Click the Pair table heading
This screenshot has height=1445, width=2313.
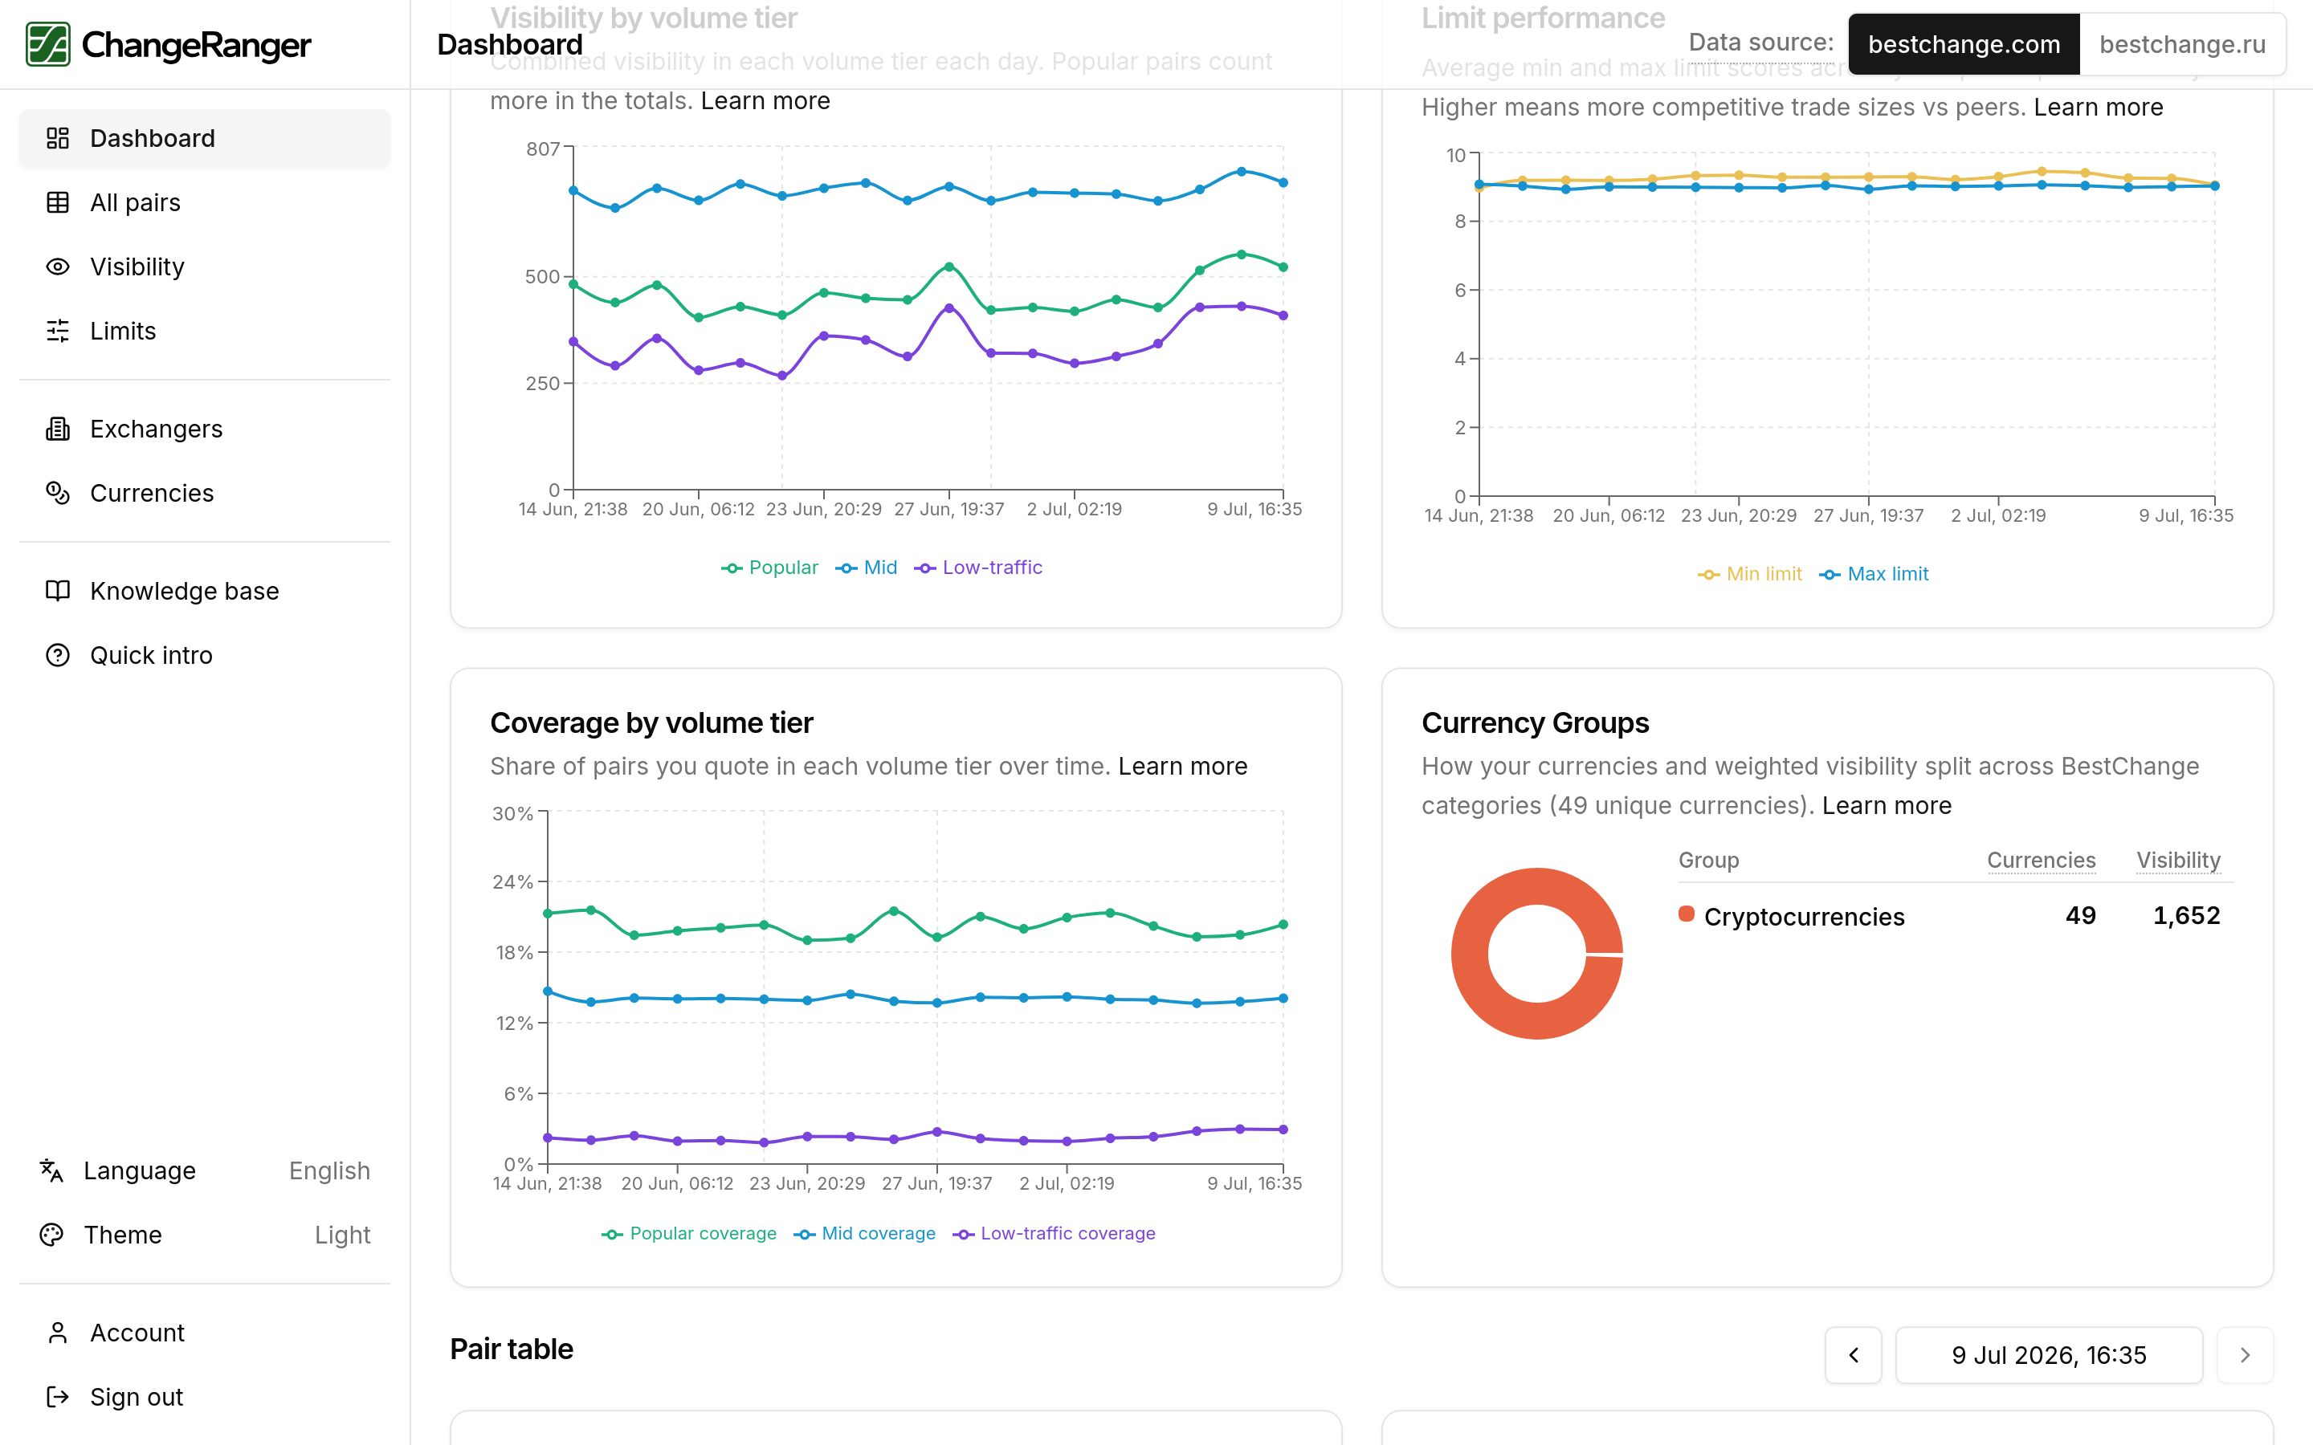coord(512,1349)
